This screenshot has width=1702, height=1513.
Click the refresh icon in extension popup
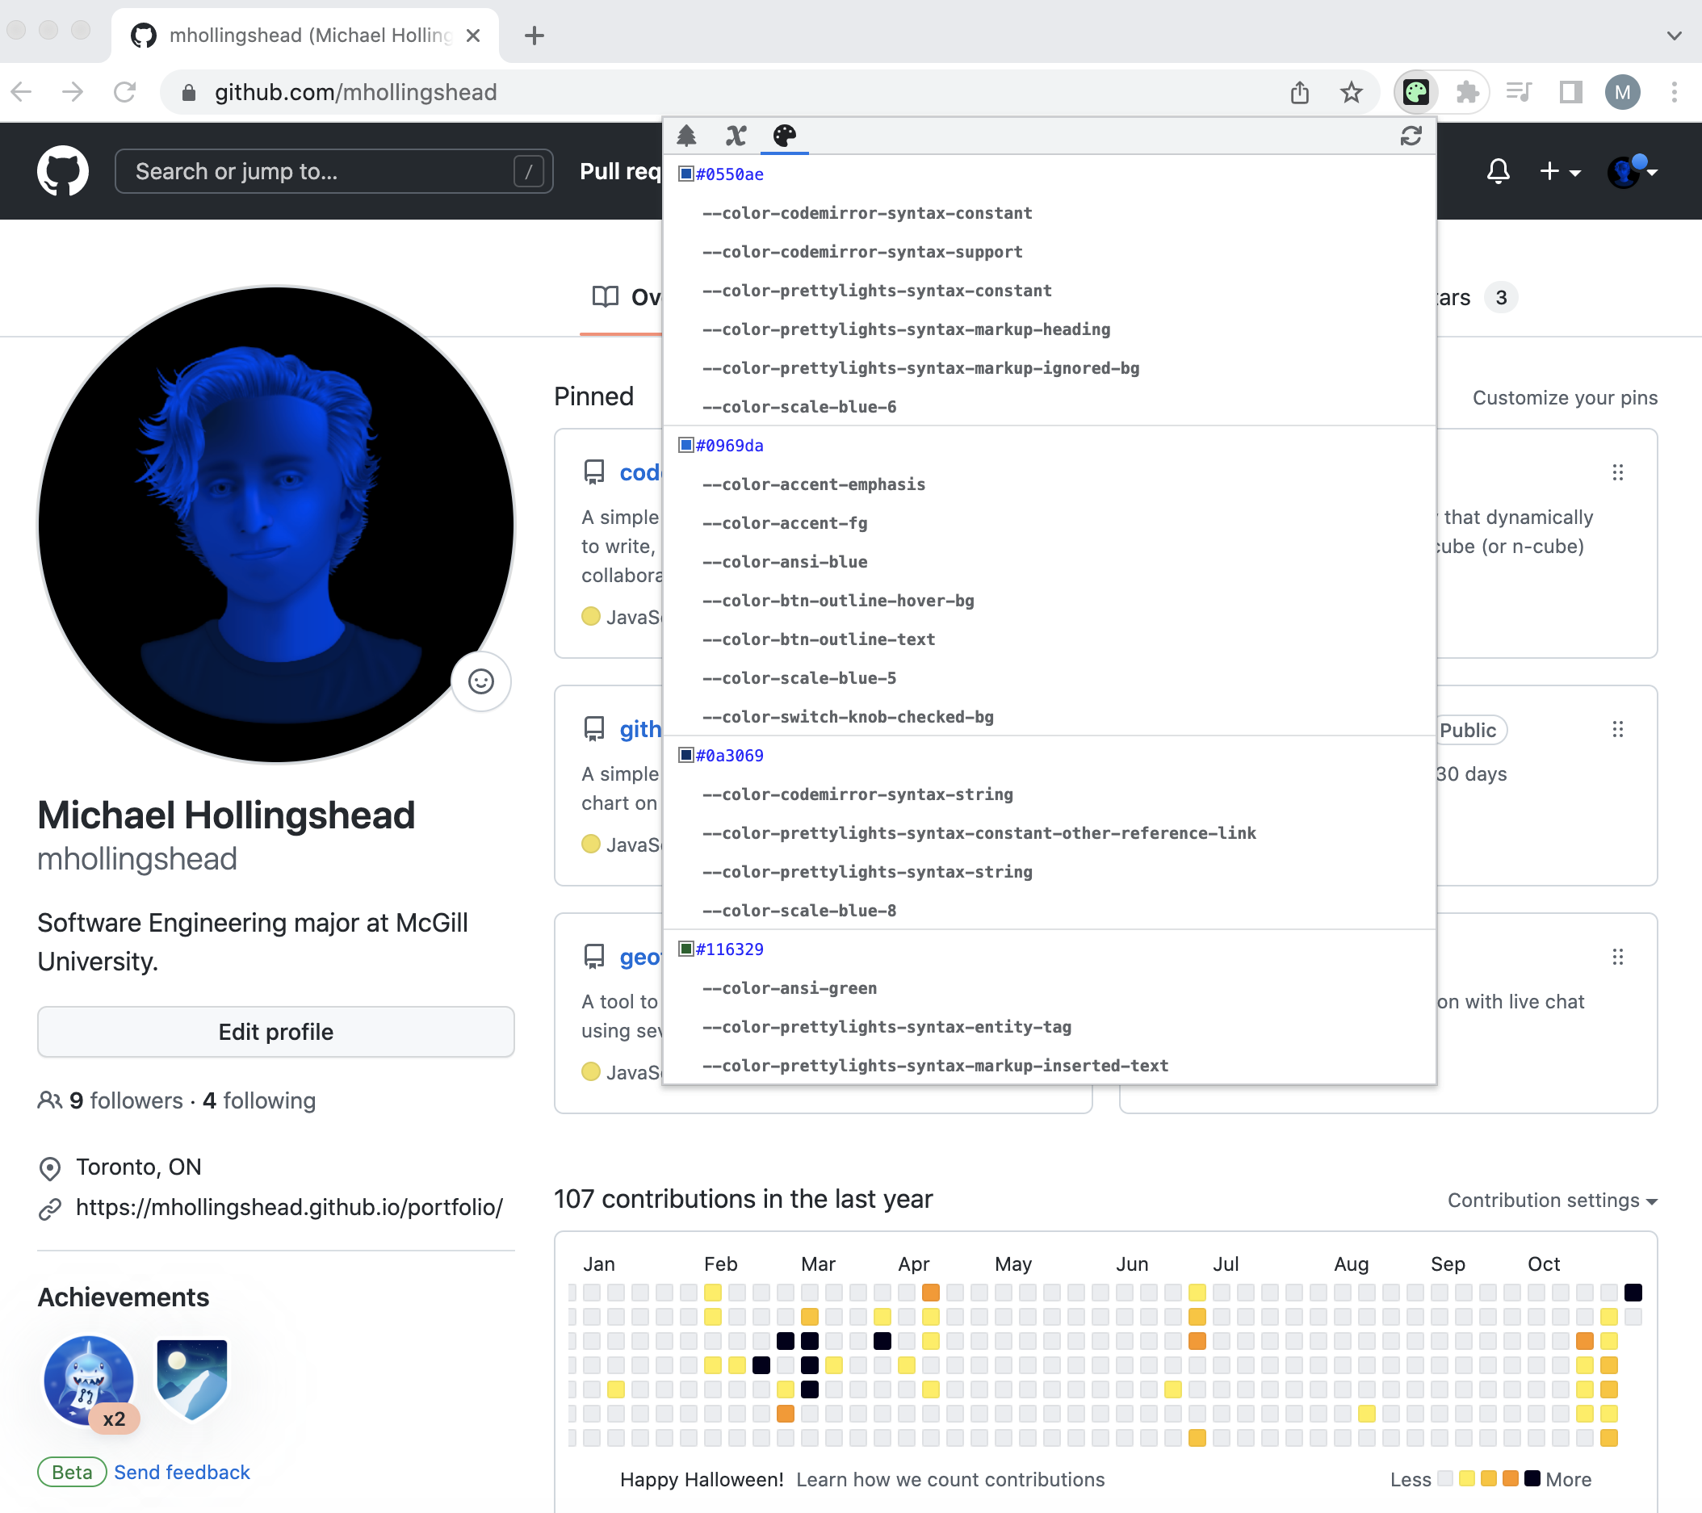pos(1411,136)
